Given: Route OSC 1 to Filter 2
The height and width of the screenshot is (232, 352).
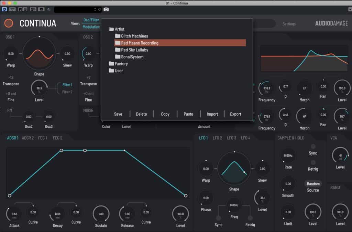Looking at the screenshot, I should 67,92.
